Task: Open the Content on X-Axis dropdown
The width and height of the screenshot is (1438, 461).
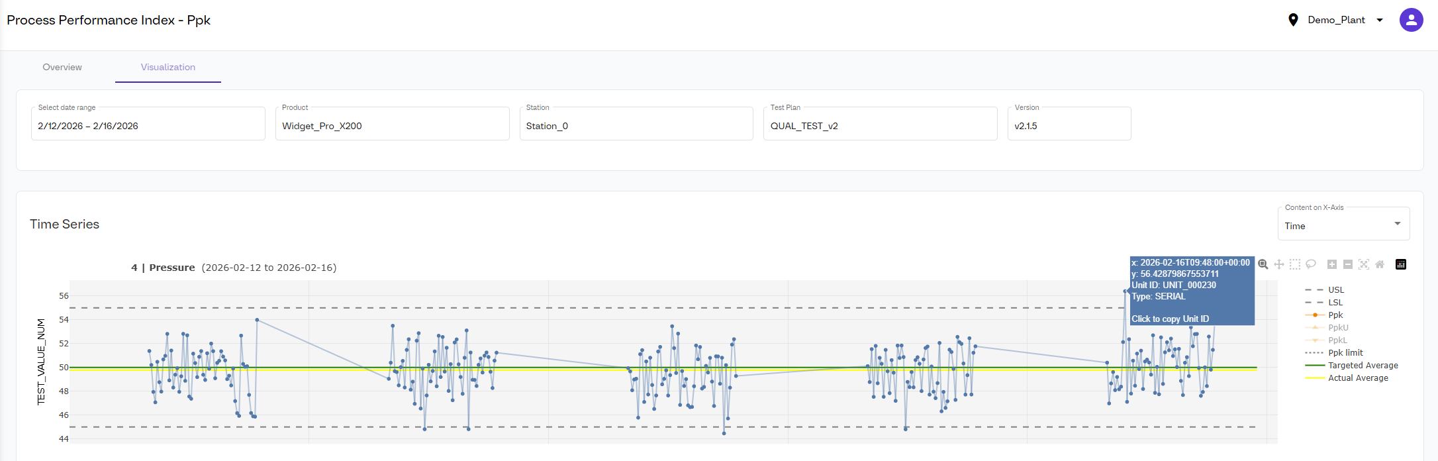Action: click(x=1343, y=226)
